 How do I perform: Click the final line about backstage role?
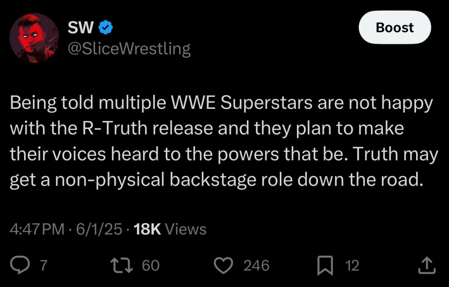coord(217,180)
